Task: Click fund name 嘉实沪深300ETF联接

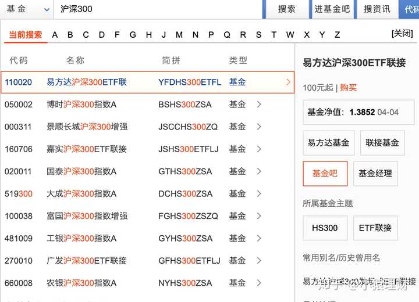Action: coord(87,149)
